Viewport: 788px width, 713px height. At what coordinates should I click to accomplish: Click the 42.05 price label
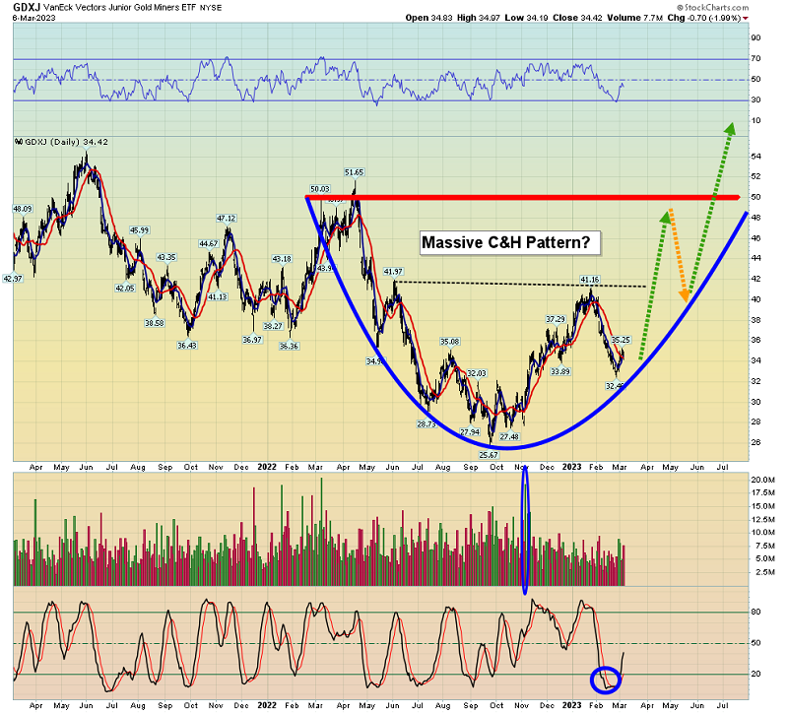click(125, 289)
